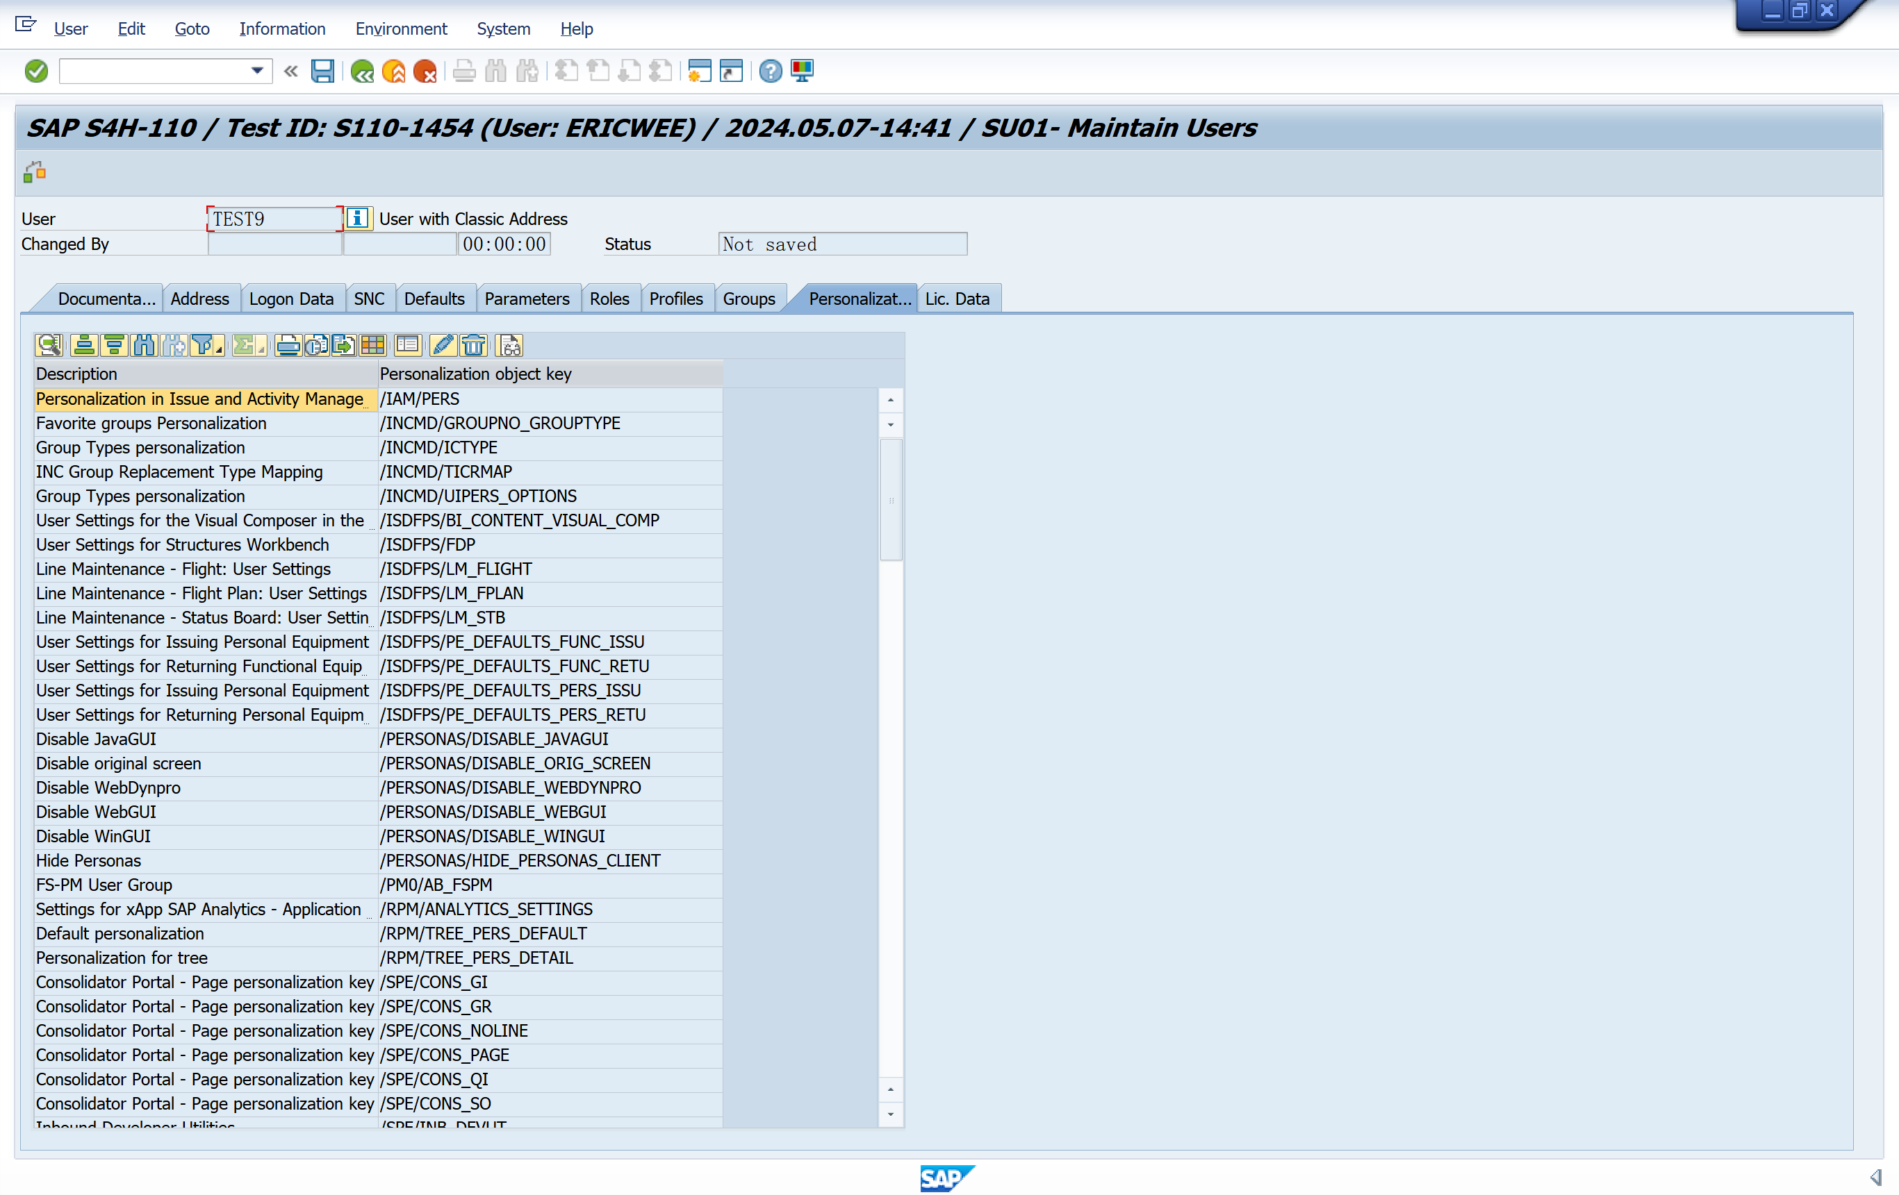Image resolution: width=1899 pixels, height=1195 pixels.
Task: Click the TEST9 user input field
Action: [x=273, y=218]
